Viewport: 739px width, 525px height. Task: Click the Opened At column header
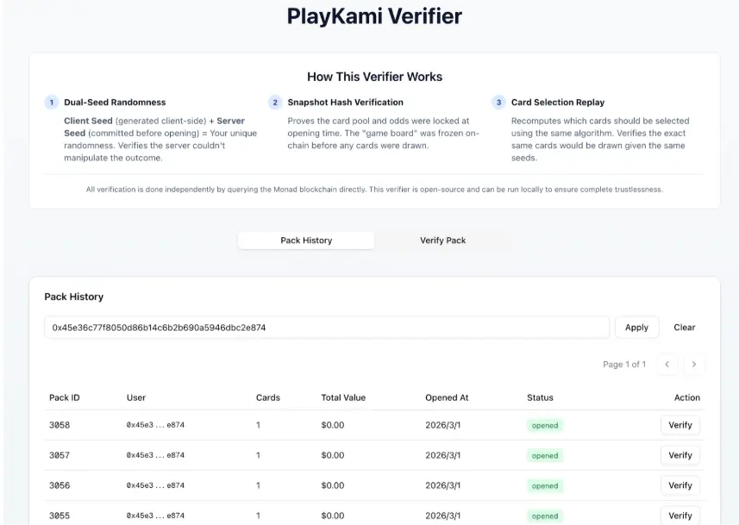[447, 397]
